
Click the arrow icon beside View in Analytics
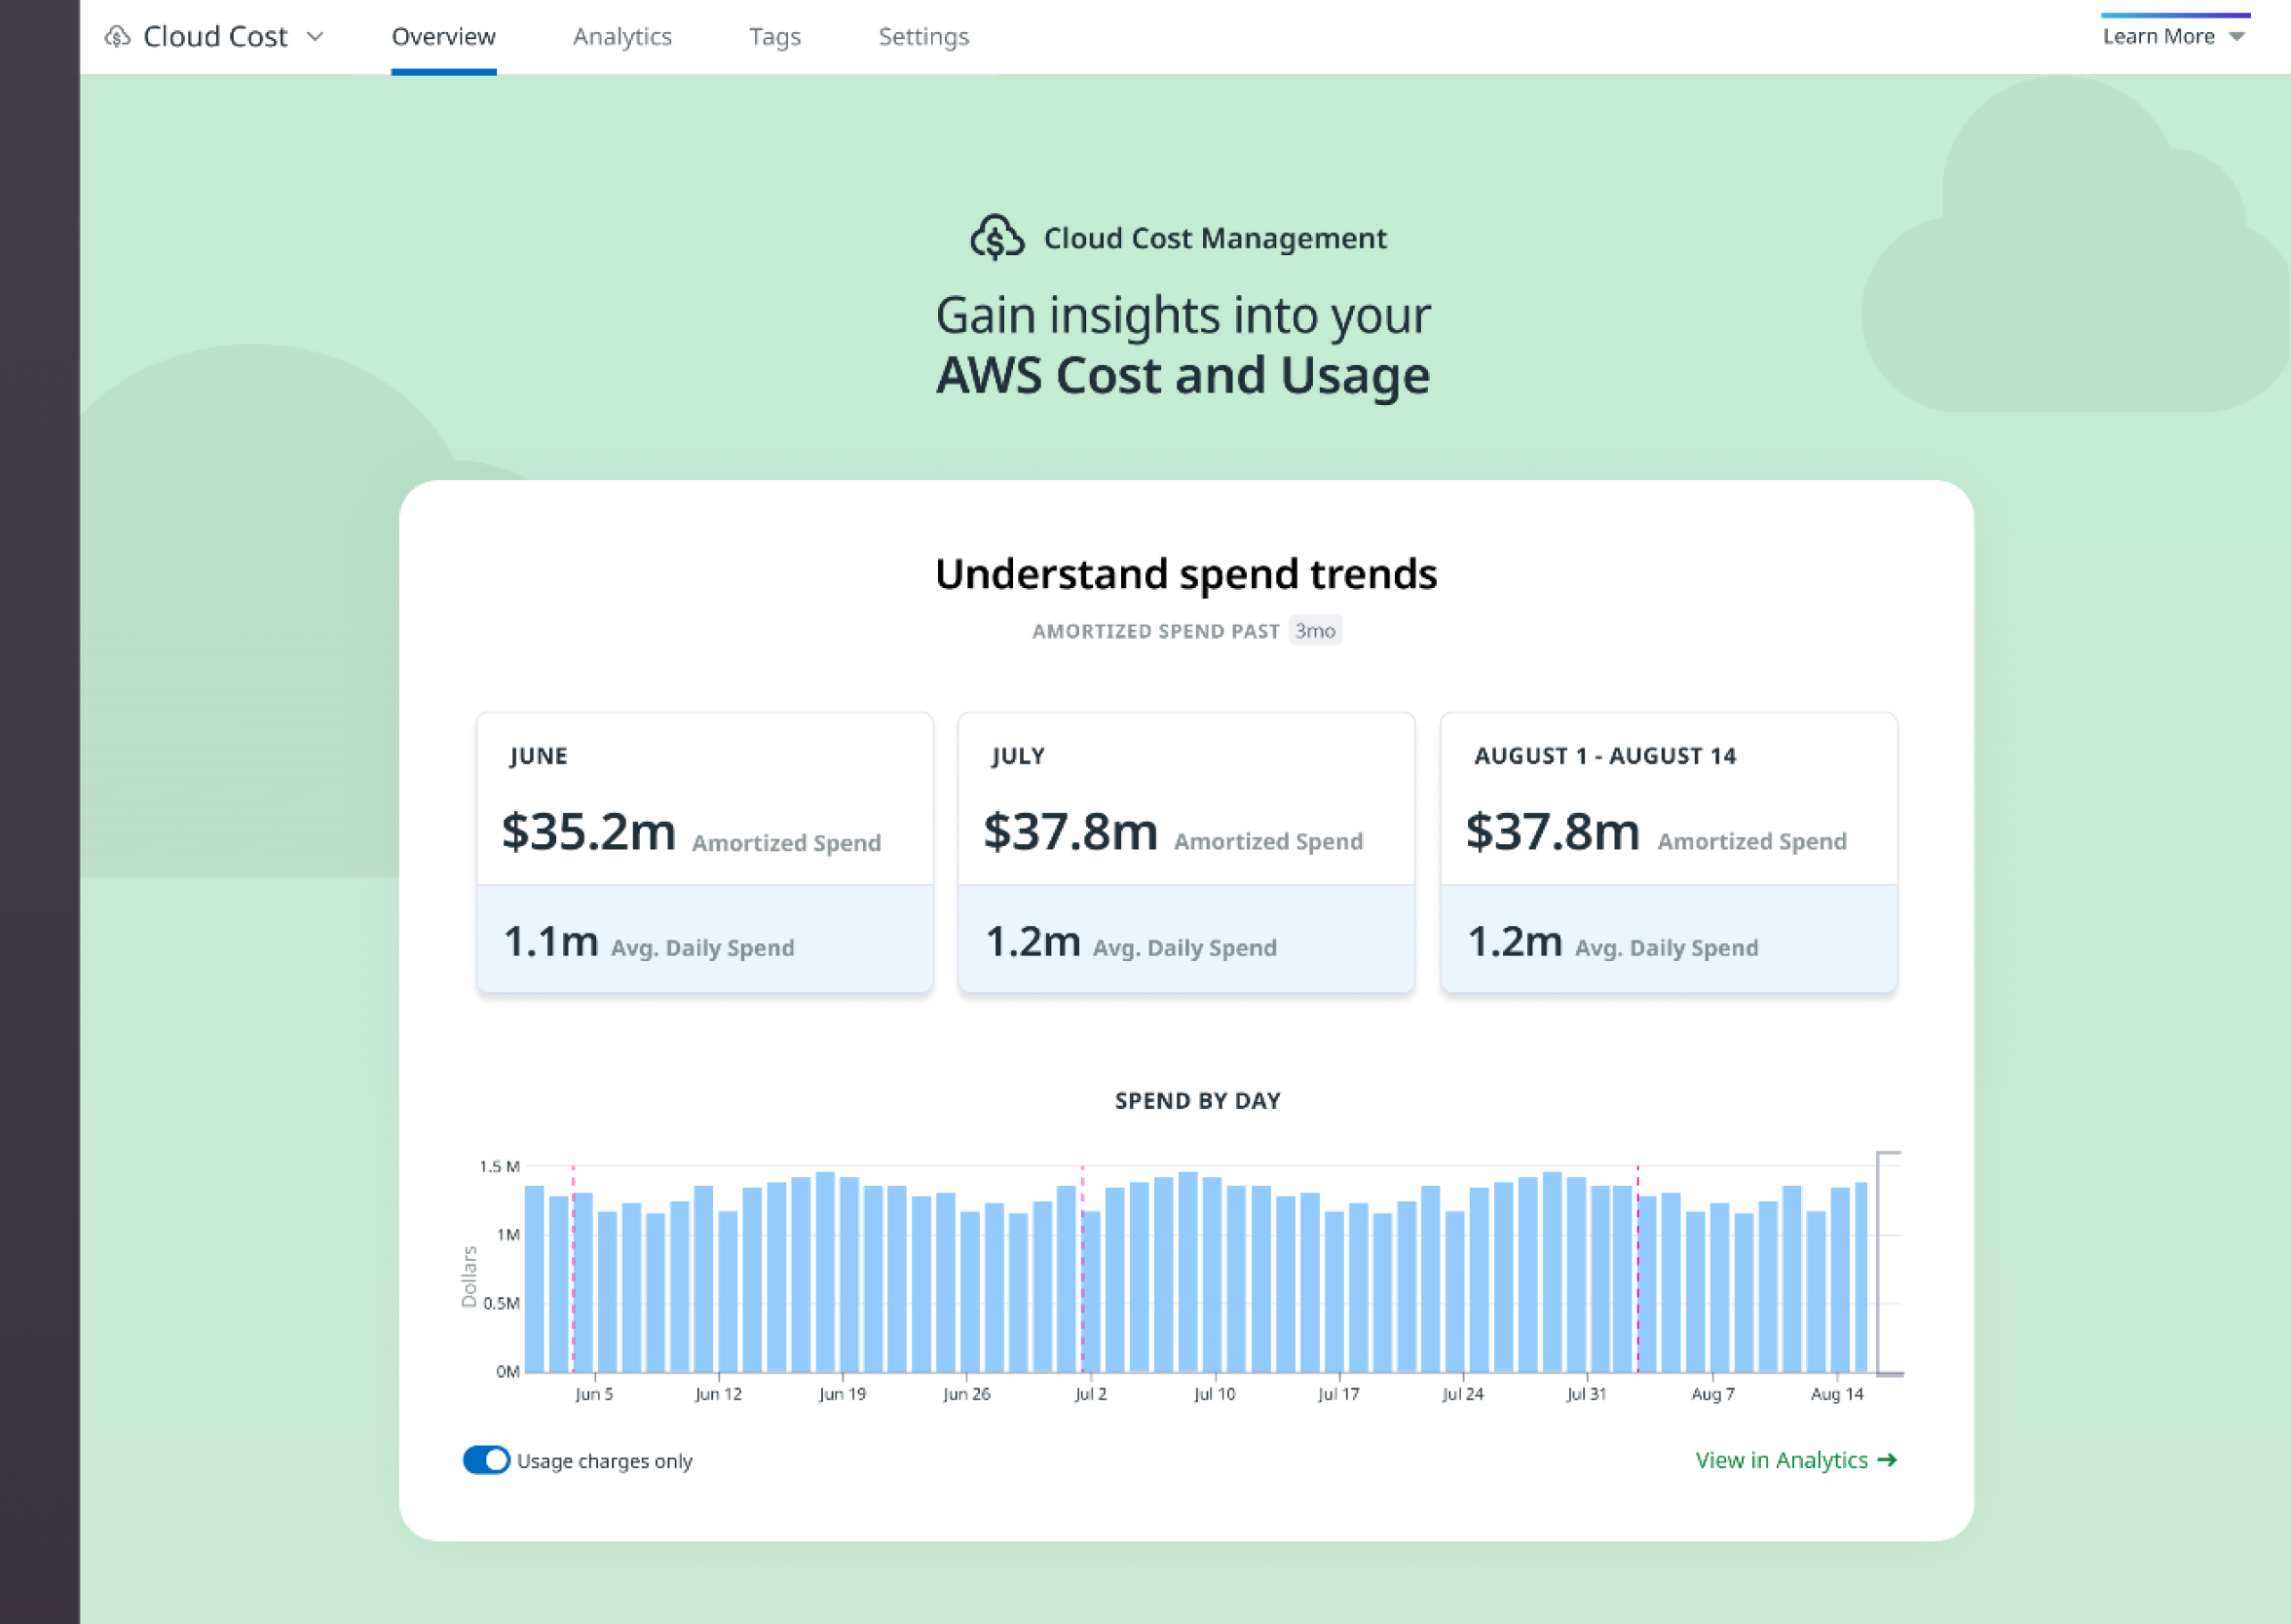[x=1887, y=1460]
